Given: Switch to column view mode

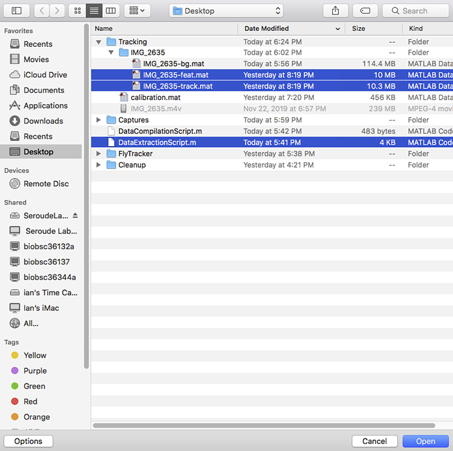Looking at the screenshot, I should (x=111, y=11).
